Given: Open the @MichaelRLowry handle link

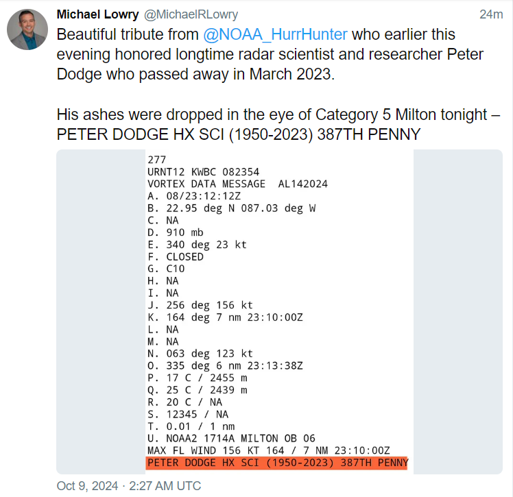Looking at the screenshot, I should click(191, 14).
